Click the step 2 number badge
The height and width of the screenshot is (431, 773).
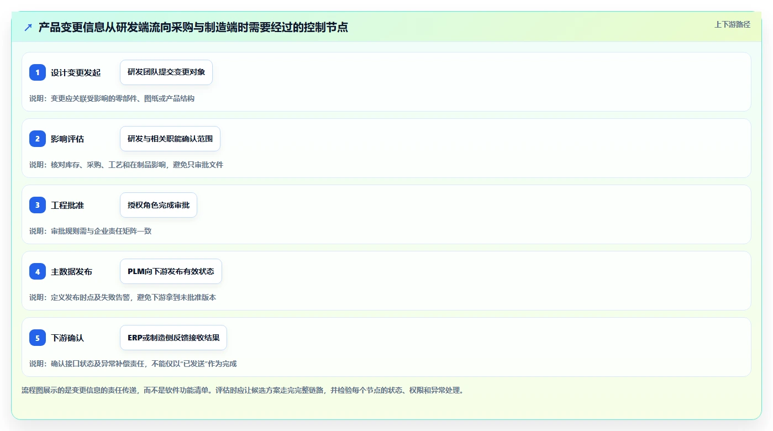pyautogui.click(x=38, y=139)
